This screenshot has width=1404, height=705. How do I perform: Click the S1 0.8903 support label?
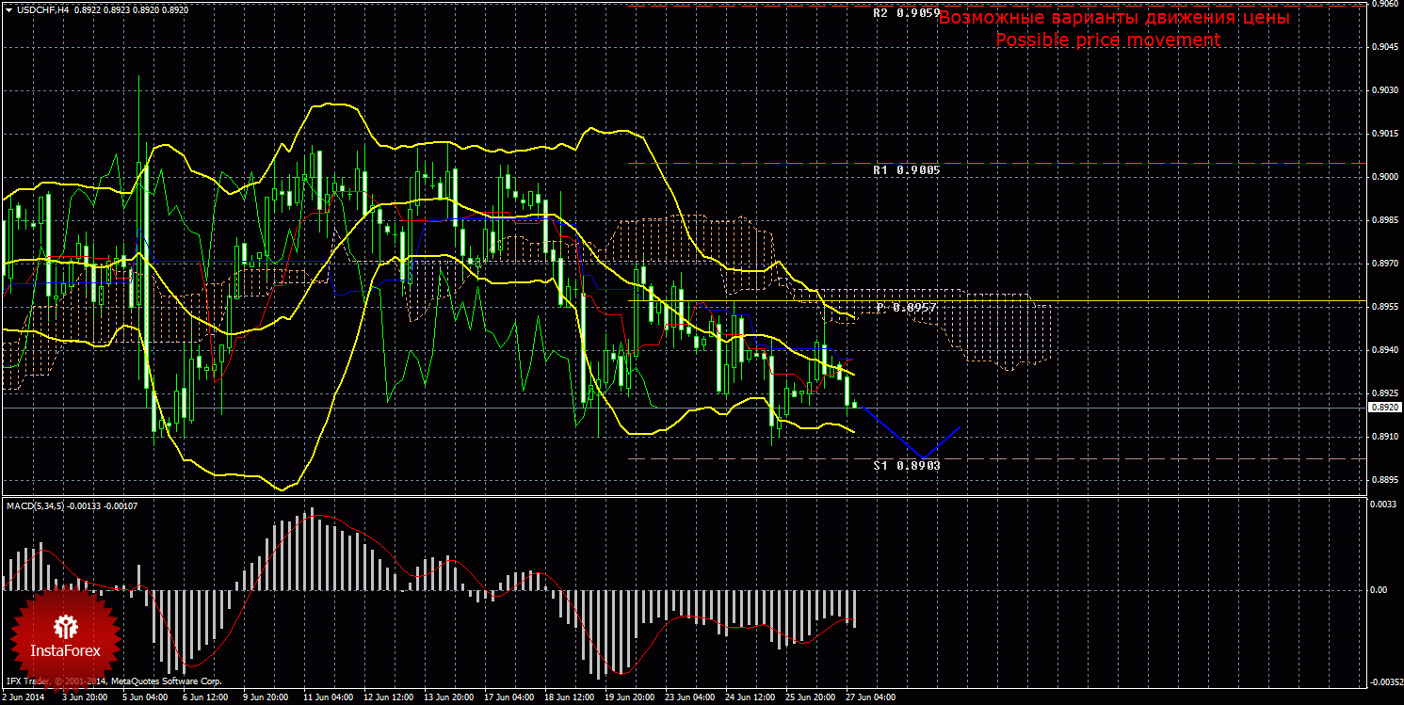pyautogui.click(x=906, y=465)
